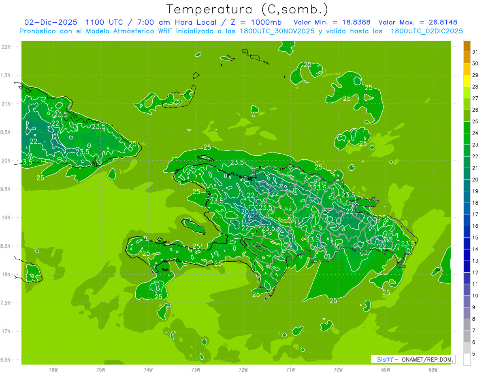Select the green swatch between 24 and 25
The image size is (486, 375).
pyautogui.click(x=467, y=127)
